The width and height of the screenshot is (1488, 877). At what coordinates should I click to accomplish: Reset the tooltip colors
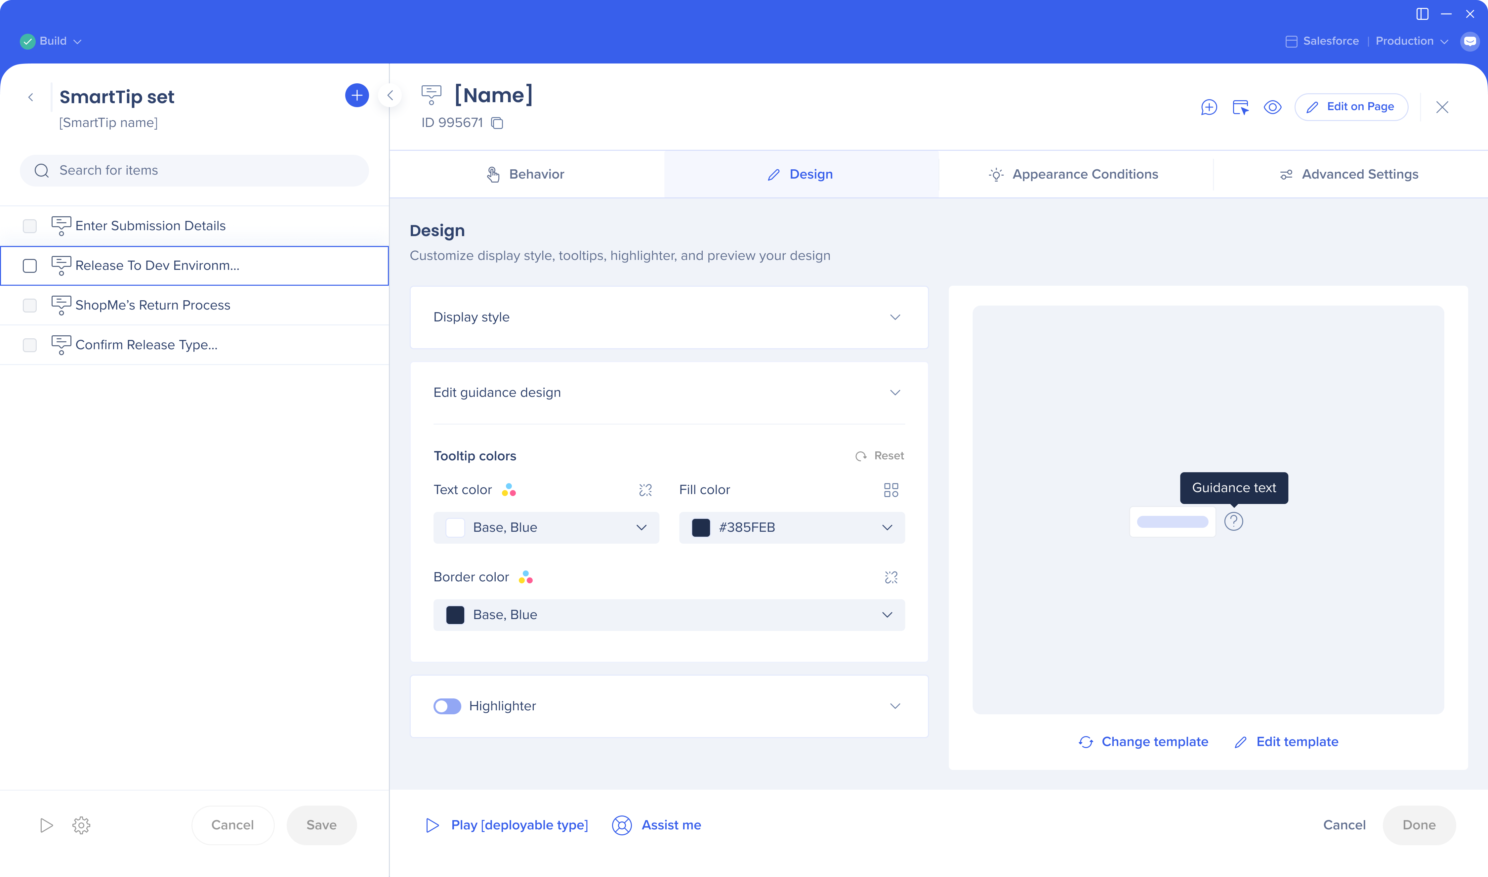click(880, 456)
